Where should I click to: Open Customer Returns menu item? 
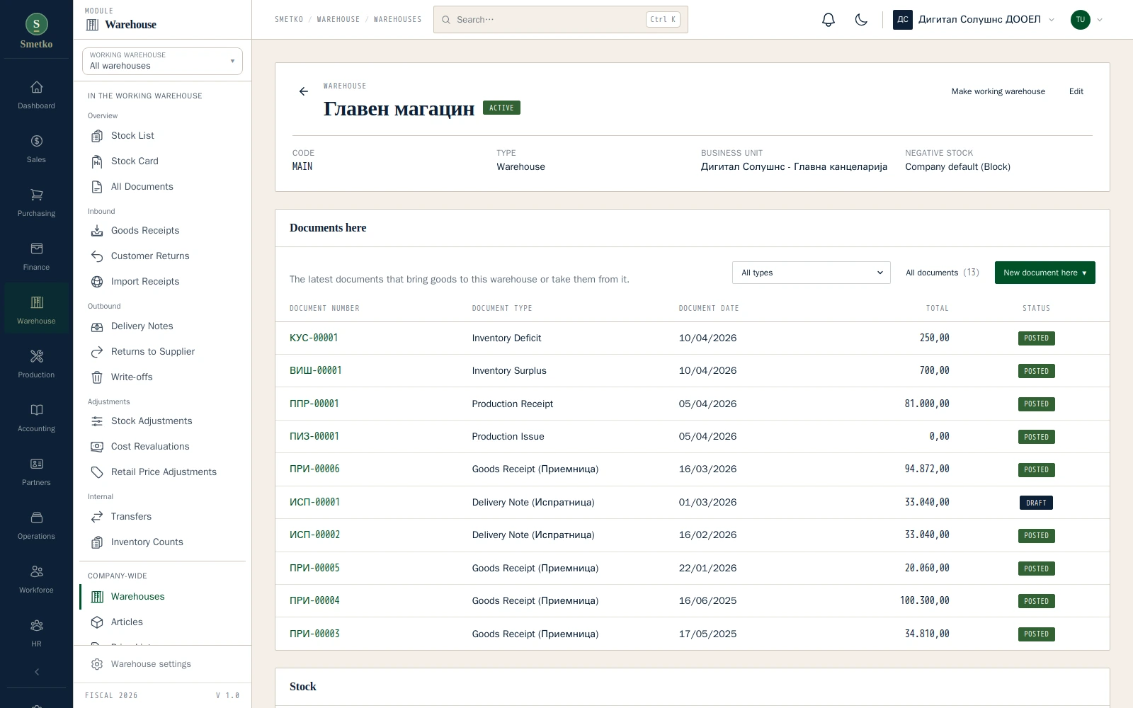pyautogui.click(x=162, y=256)
